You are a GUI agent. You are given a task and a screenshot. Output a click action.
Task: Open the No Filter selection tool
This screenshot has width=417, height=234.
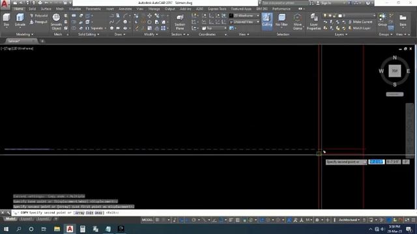coord(281,20)
